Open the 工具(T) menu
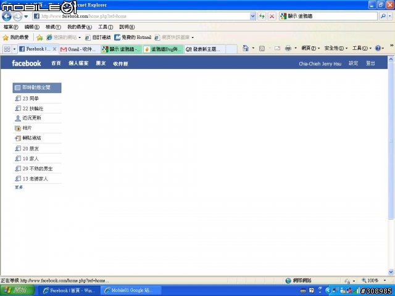395x296 pixels. pyautogui.click(x=106, y=27)
